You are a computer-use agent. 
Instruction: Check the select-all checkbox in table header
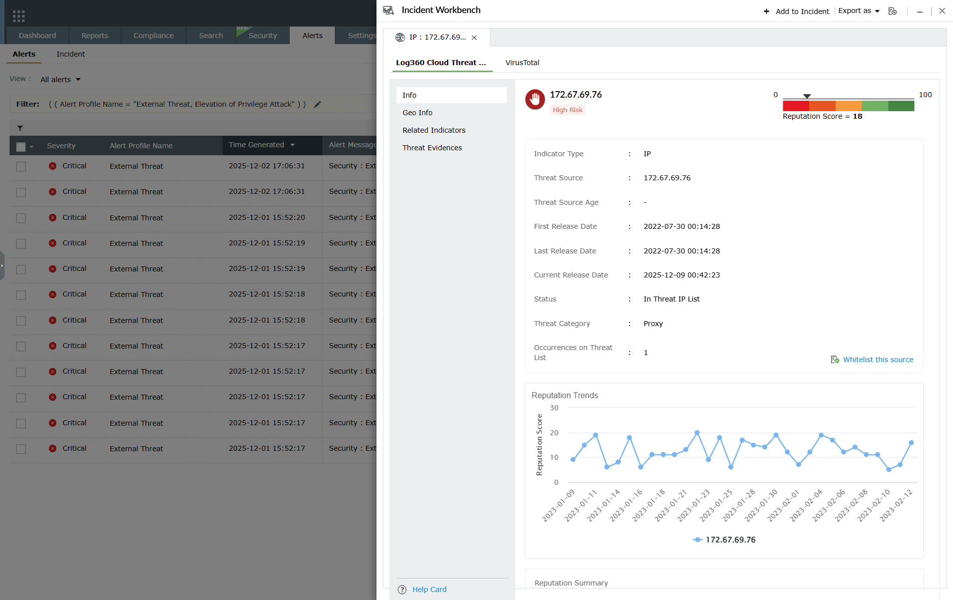(x=20, y=146)
